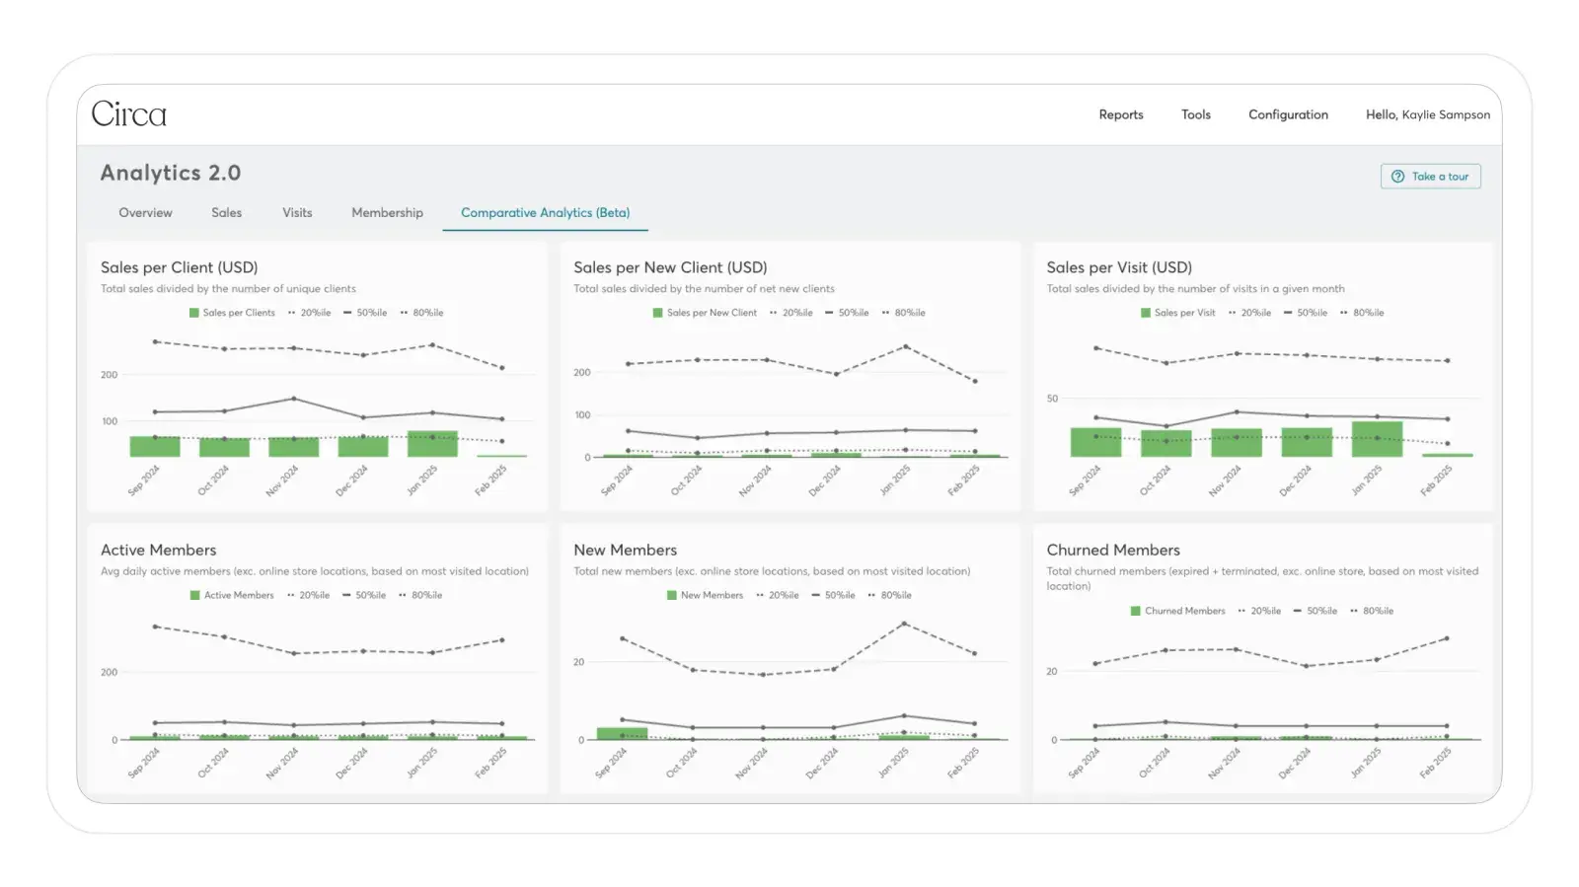This screenshot has width=1579, height=887.
Task: Toggle Sales per New Client legend entry
Action: point(705,313)
